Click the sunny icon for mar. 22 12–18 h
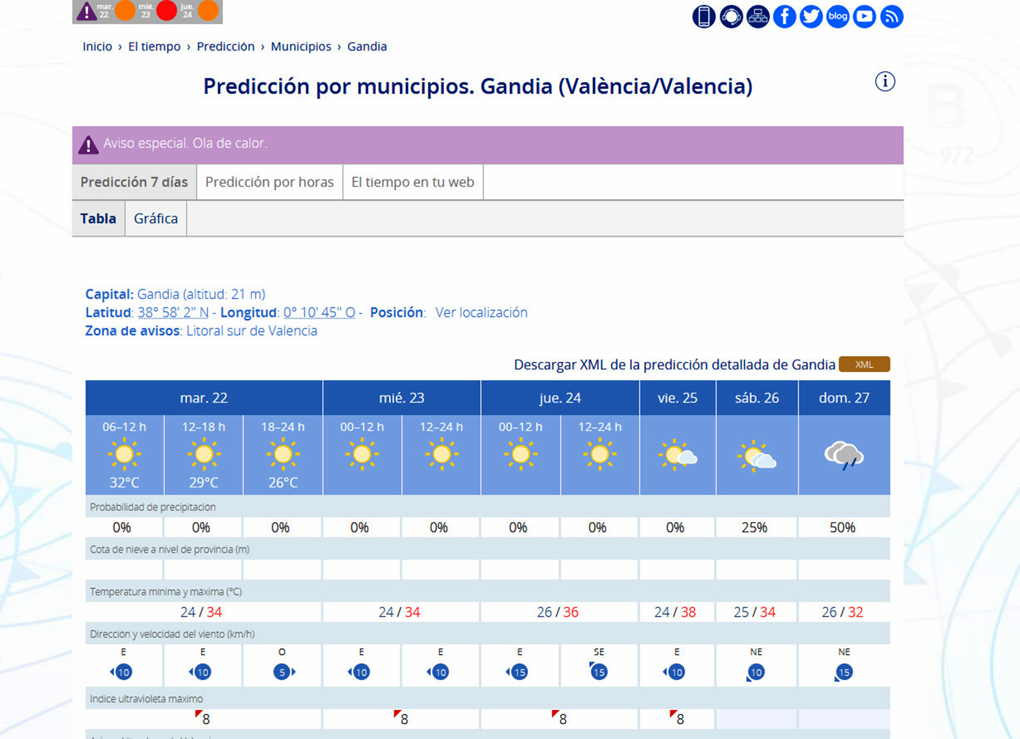 (x=203, y=454)
